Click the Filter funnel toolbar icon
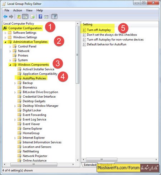 (54, 16)
